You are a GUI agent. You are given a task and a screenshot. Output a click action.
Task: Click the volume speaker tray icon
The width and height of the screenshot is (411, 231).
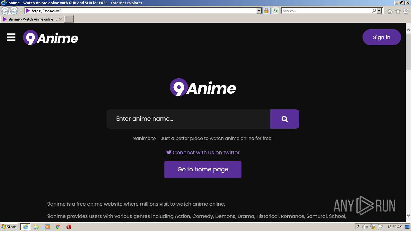point(365,227)
